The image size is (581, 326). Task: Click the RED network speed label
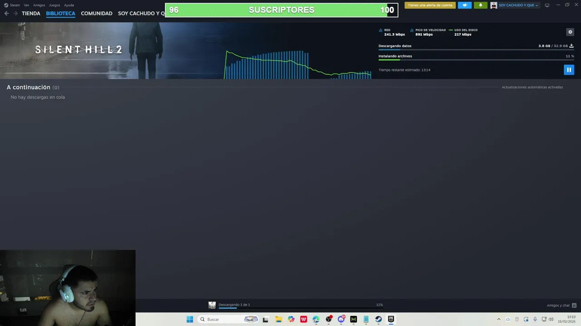tap(387, 30)
